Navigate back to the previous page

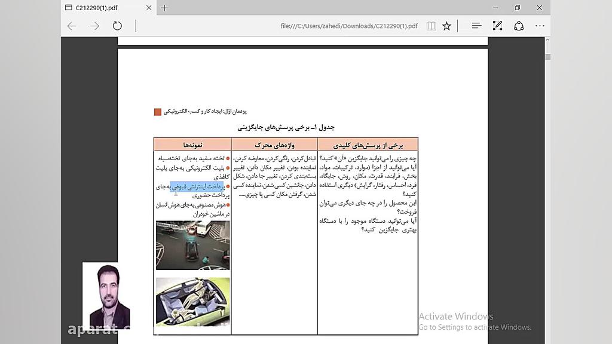(72, 26)
